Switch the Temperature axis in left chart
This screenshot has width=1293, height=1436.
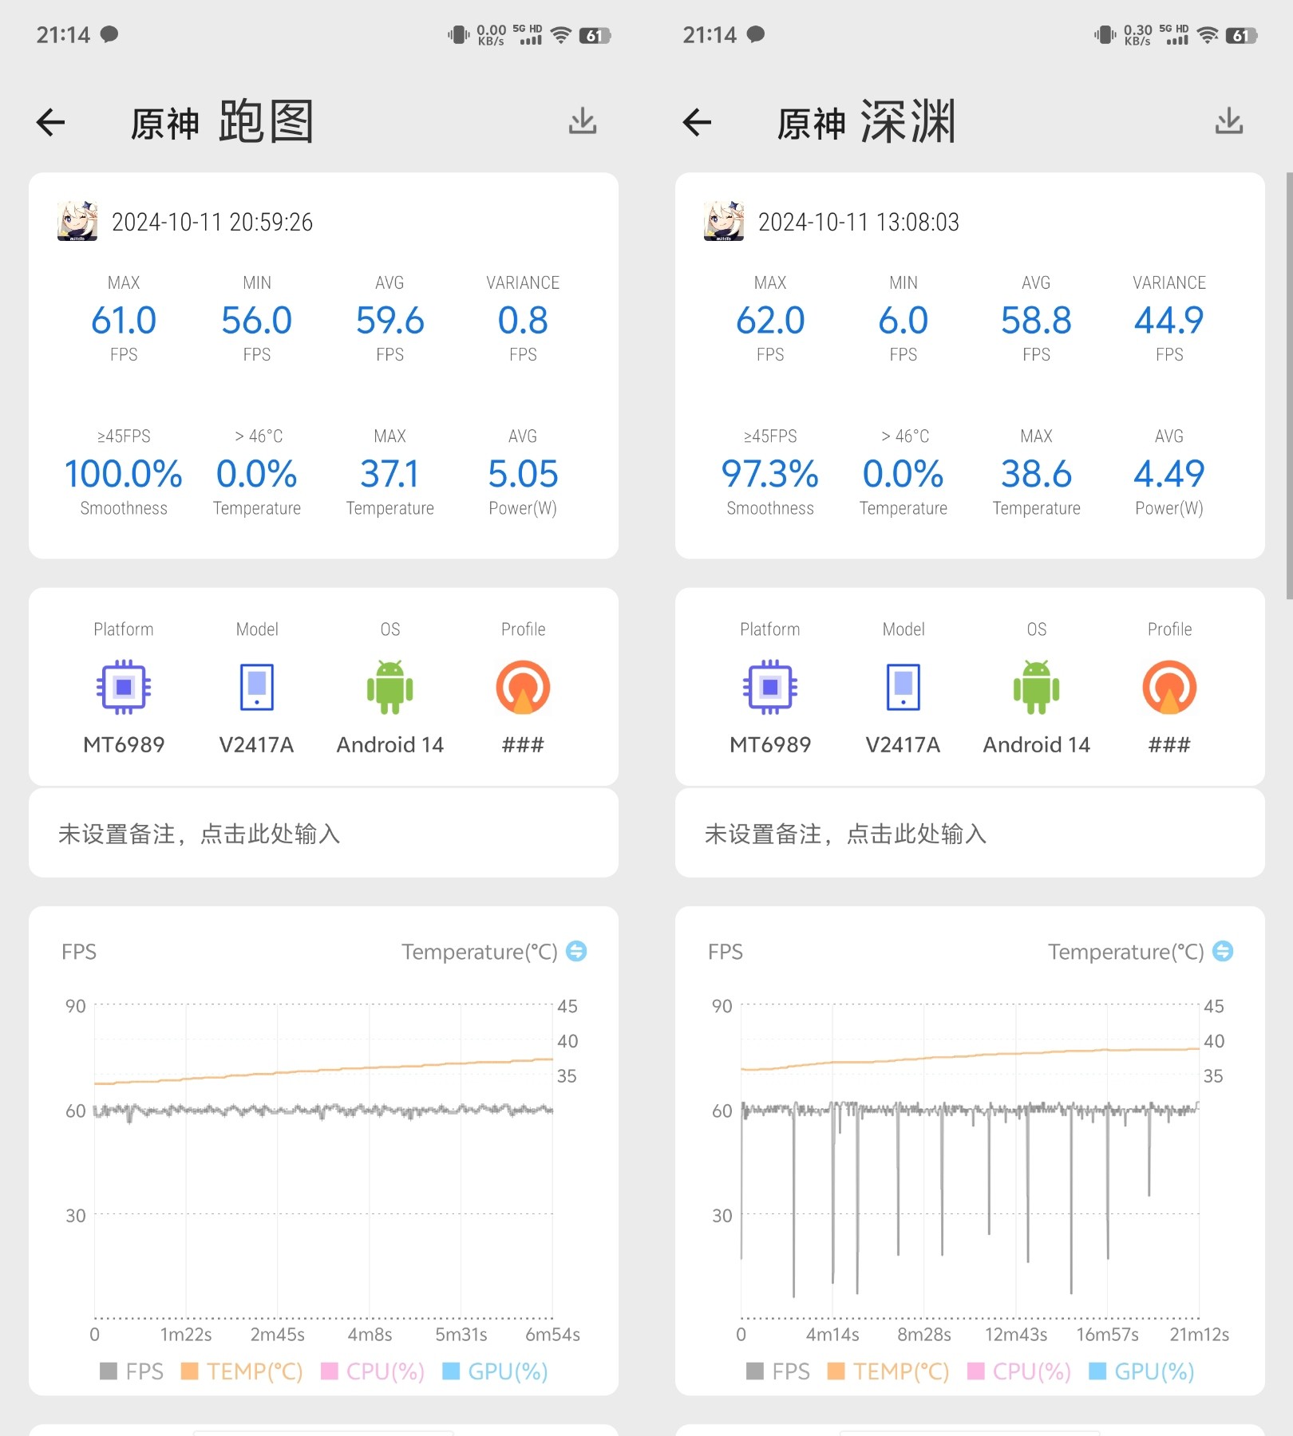point(576,951)
